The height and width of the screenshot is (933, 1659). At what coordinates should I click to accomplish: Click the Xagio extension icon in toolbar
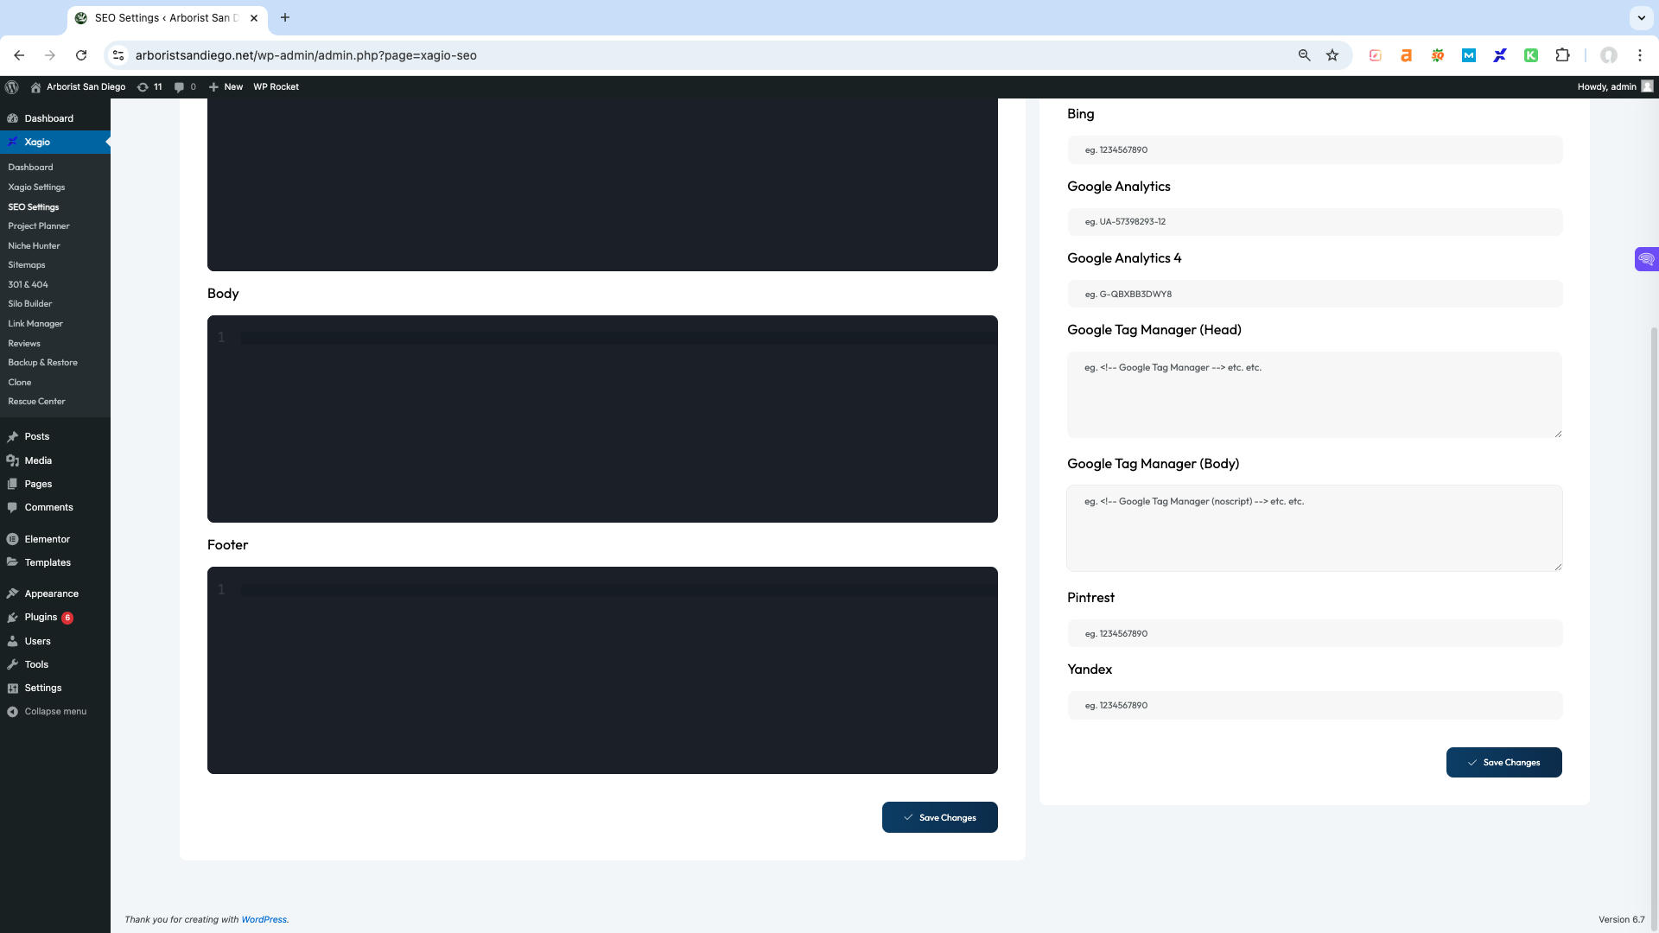coord(1500,55)
